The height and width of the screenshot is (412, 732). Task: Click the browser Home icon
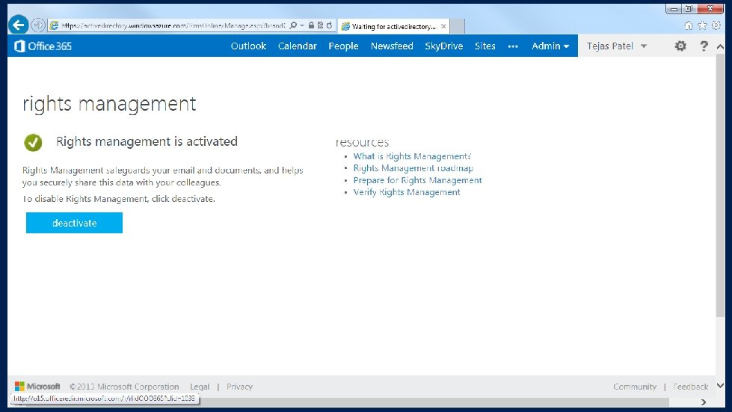coord(688,25)
